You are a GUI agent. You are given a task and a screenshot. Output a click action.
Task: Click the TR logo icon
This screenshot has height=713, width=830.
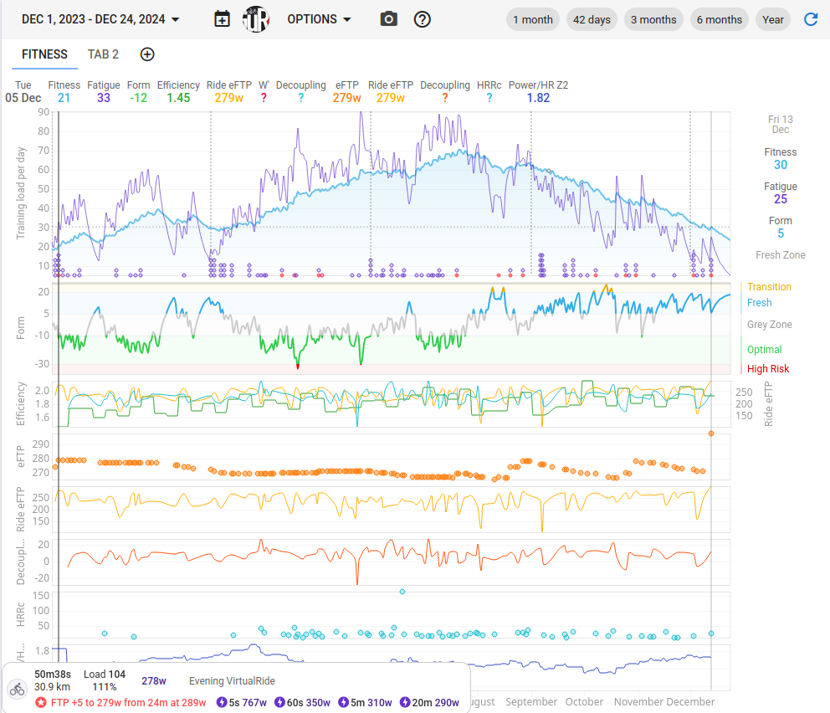coord(256,19)
